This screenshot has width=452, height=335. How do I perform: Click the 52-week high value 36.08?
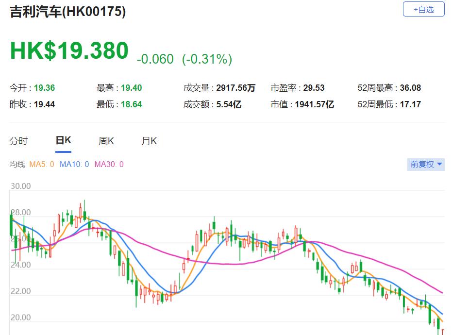tap(411, 88)
